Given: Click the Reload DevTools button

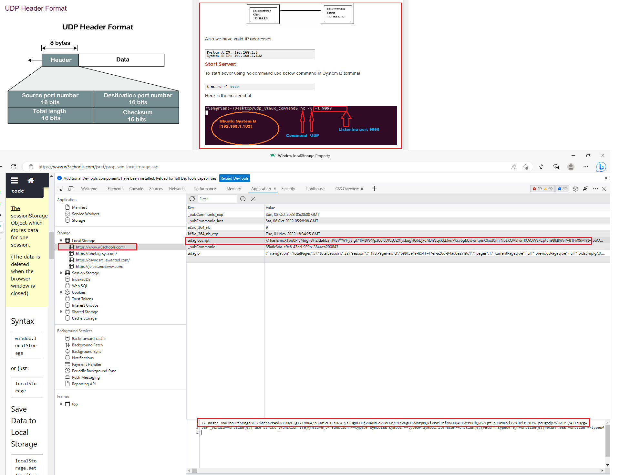Looking at the screenshot, I should (234, 178).
